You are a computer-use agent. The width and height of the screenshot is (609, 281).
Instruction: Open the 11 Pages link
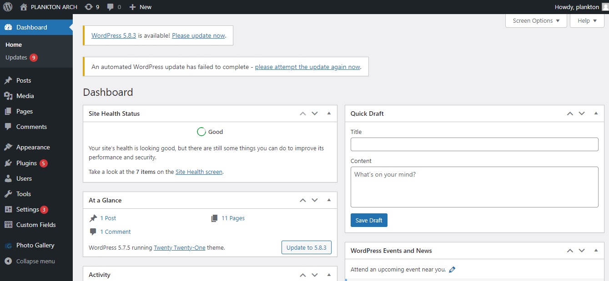tap(233, 218)
